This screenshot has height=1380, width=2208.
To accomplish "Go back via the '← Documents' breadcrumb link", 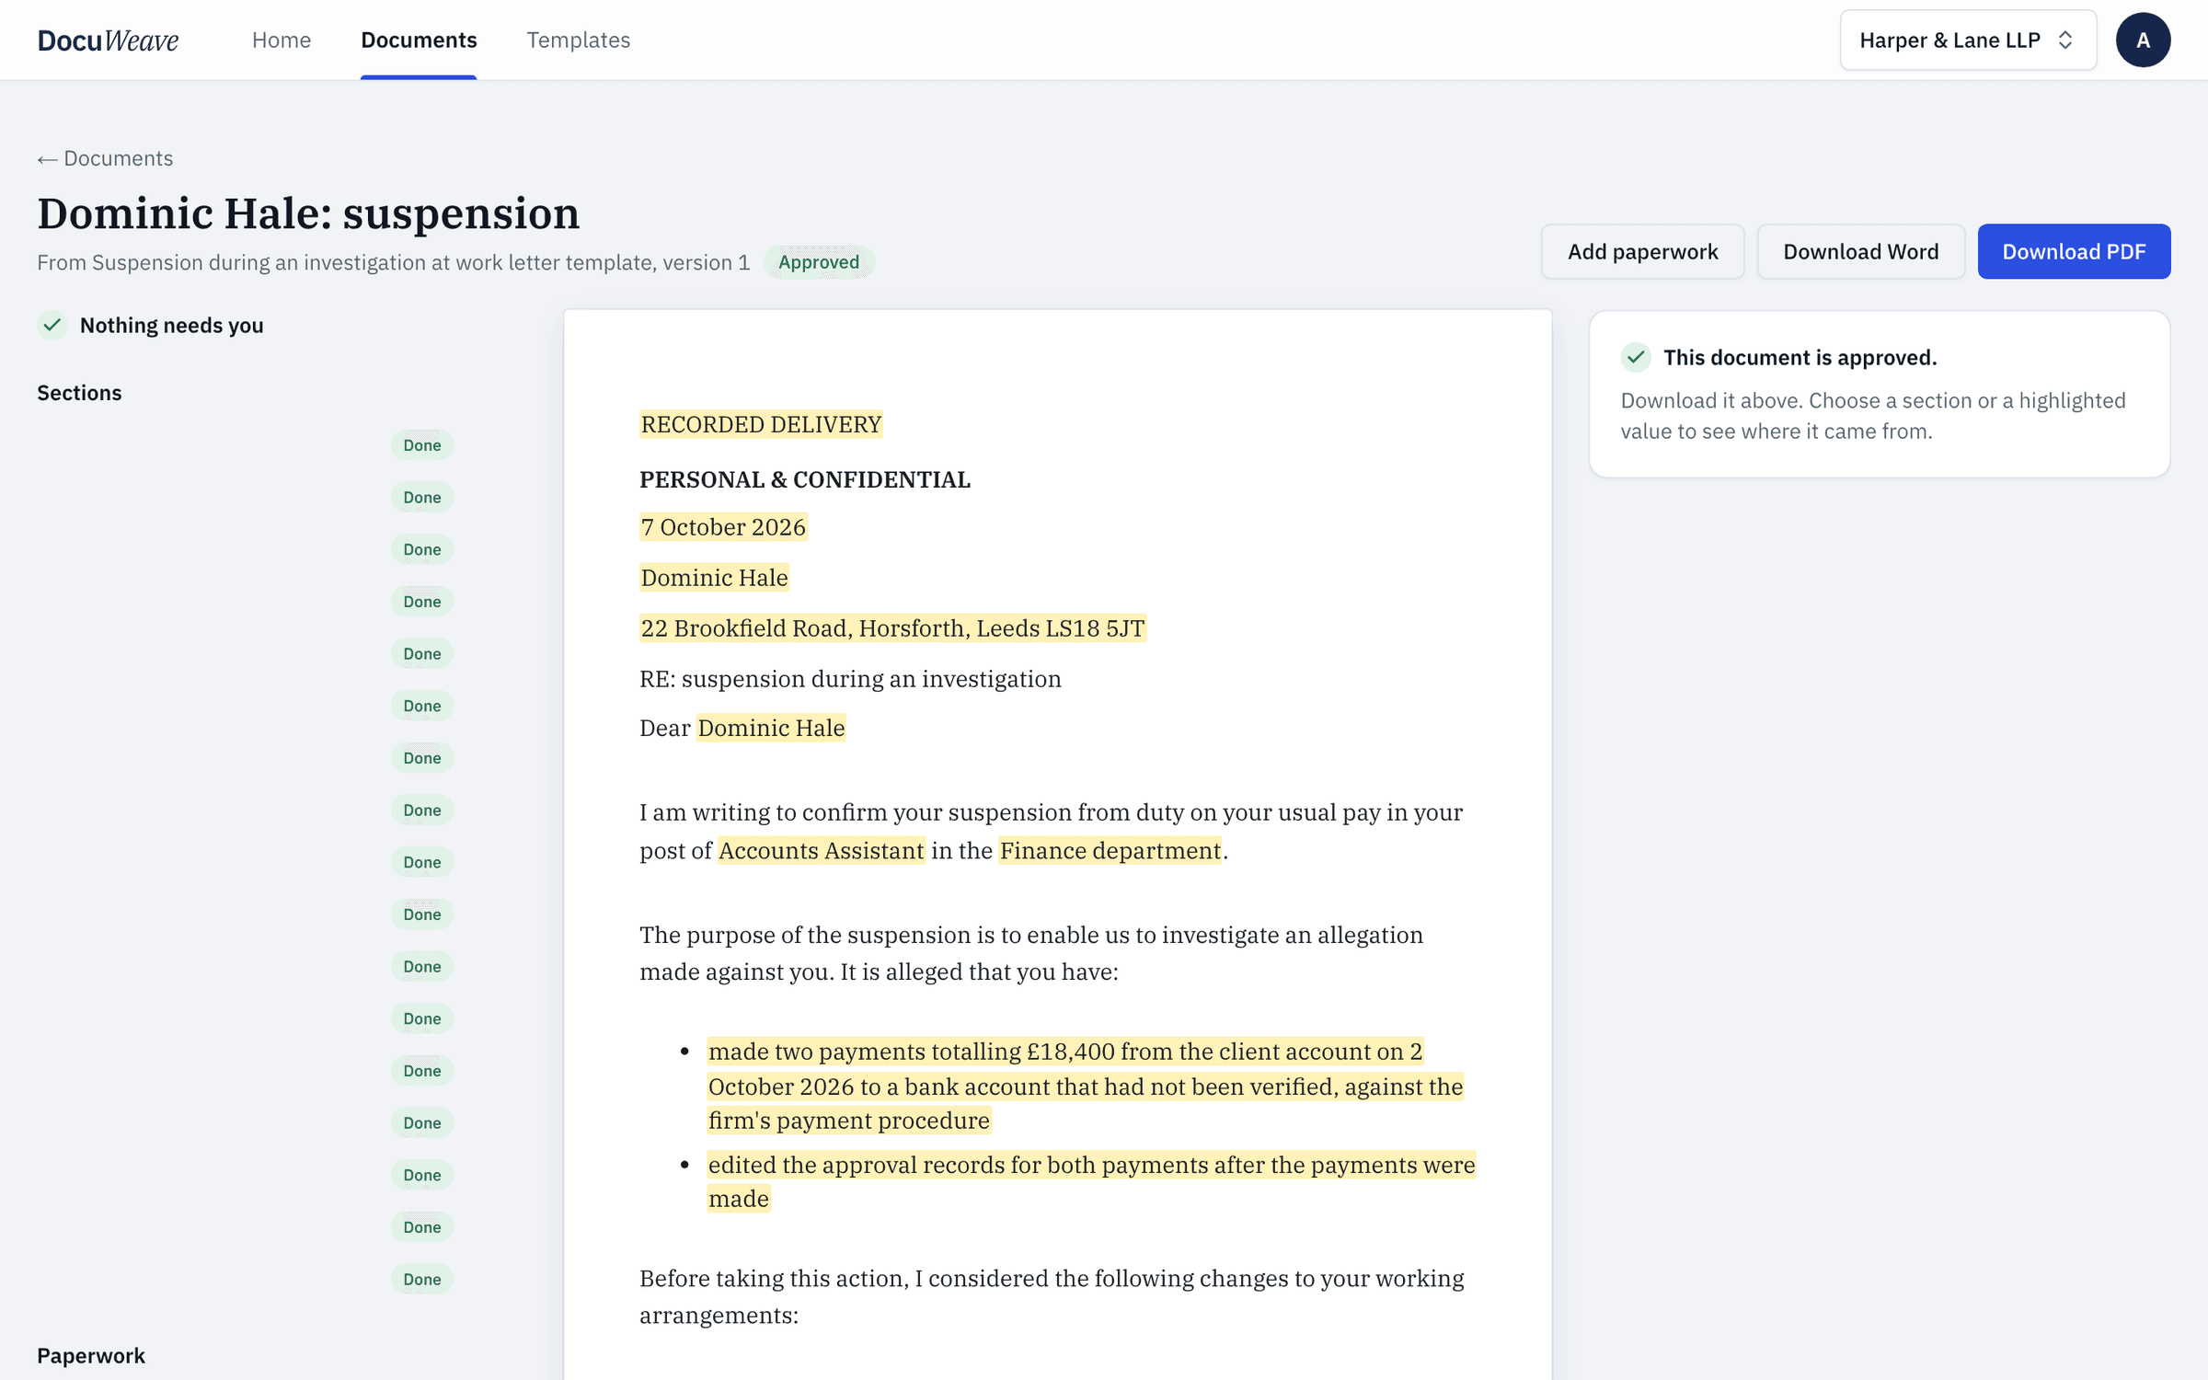I will coord(105,158).
